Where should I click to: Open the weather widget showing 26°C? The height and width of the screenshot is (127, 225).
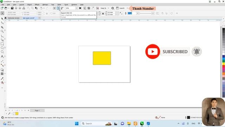coord(9,123)
